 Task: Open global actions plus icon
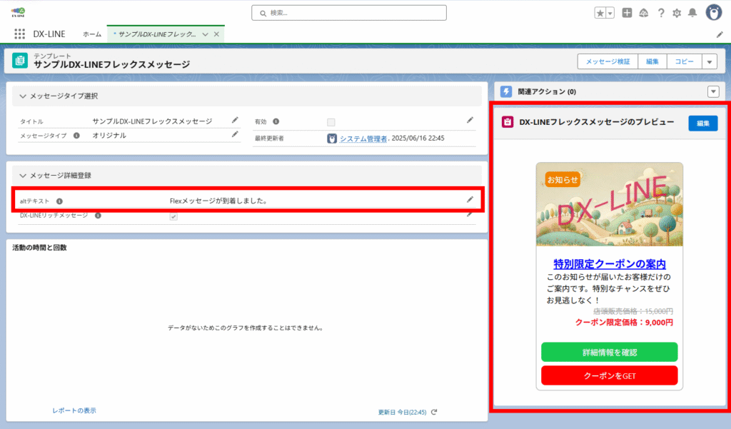pos(627,13)
